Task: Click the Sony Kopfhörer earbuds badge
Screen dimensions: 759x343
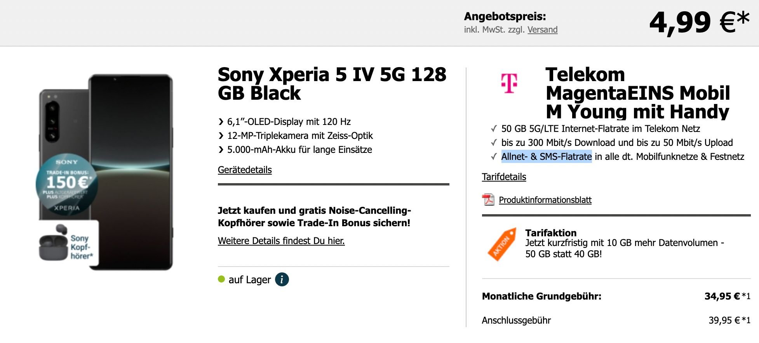Action: 69,243
